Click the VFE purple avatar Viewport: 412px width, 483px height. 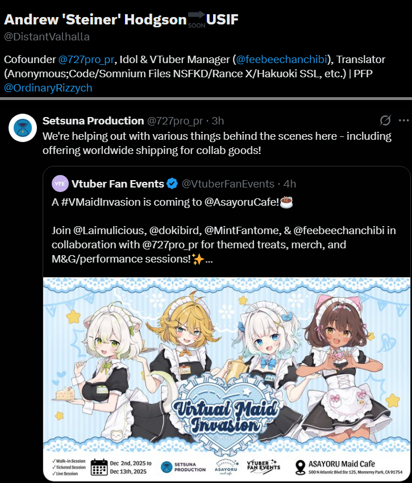(60, 184)
